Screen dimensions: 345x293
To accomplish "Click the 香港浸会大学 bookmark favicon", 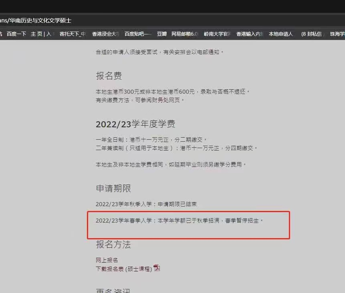I will tap(88, 34).
